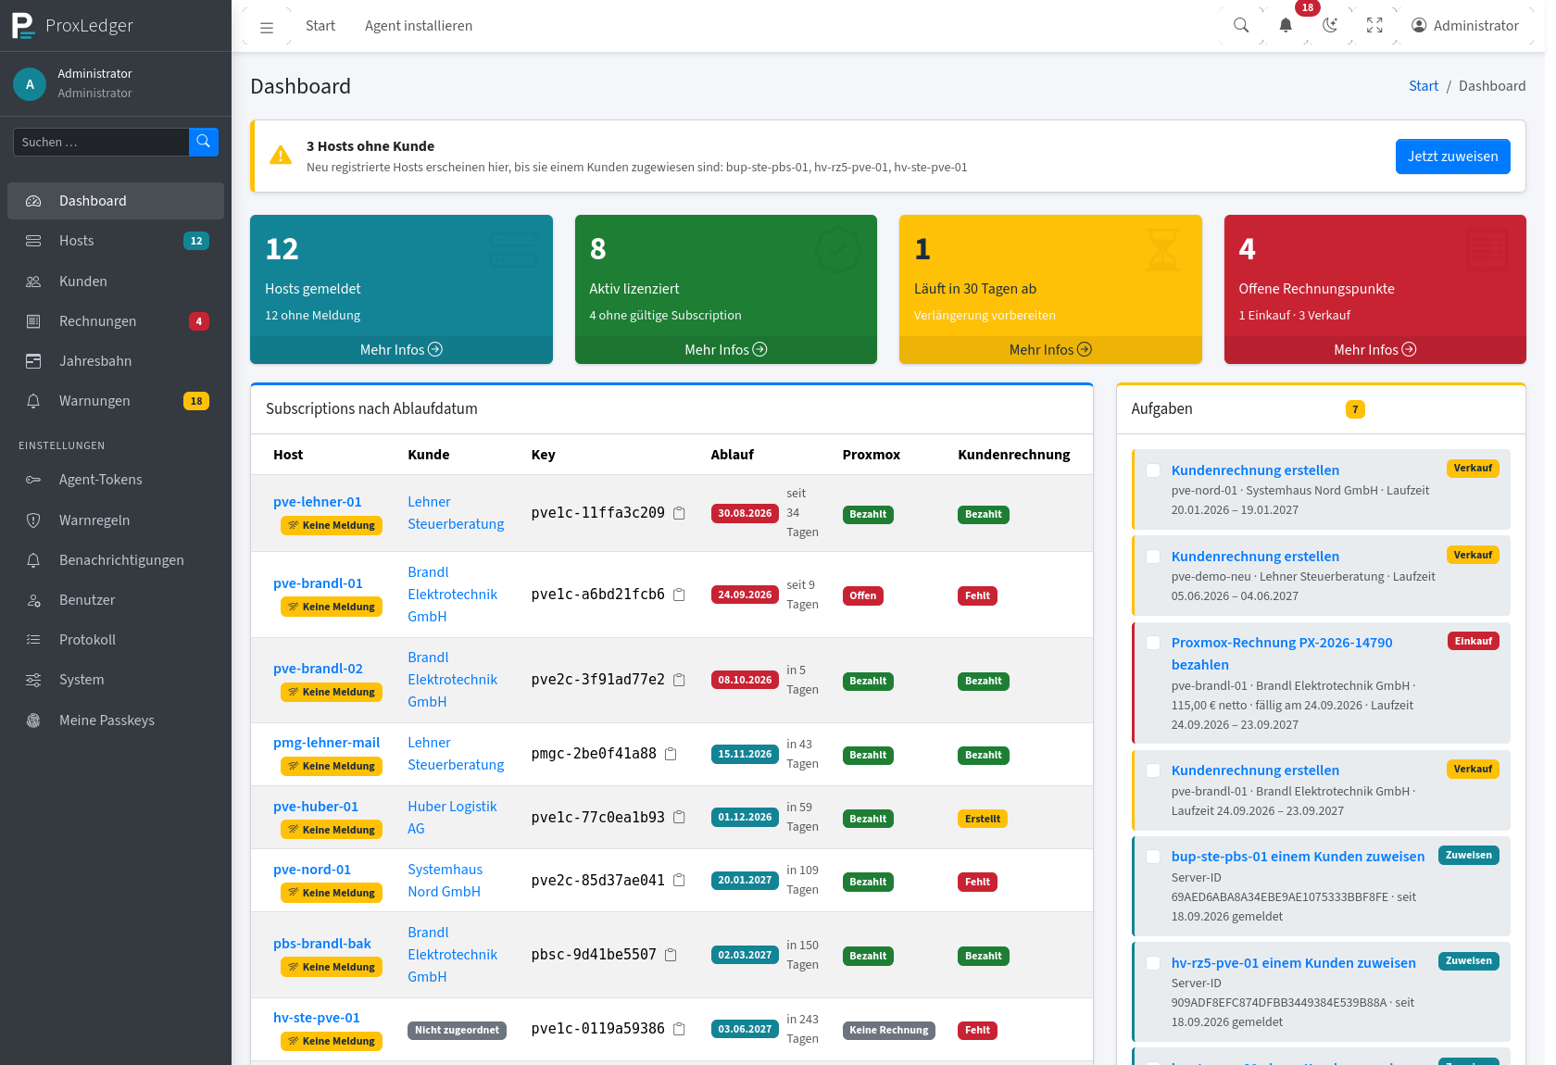Click the Offen badge for pve-brandl-01
This screenshot has height=1065, width=1556.
[x=862, y=595]
